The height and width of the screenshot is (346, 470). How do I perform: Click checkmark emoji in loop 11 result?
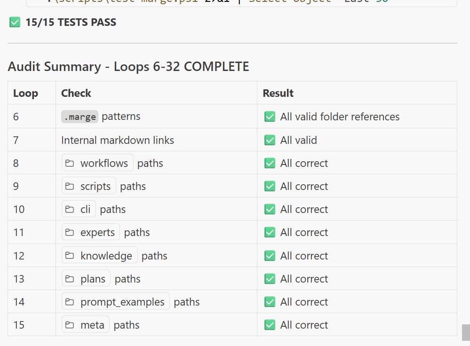(270, 232)
